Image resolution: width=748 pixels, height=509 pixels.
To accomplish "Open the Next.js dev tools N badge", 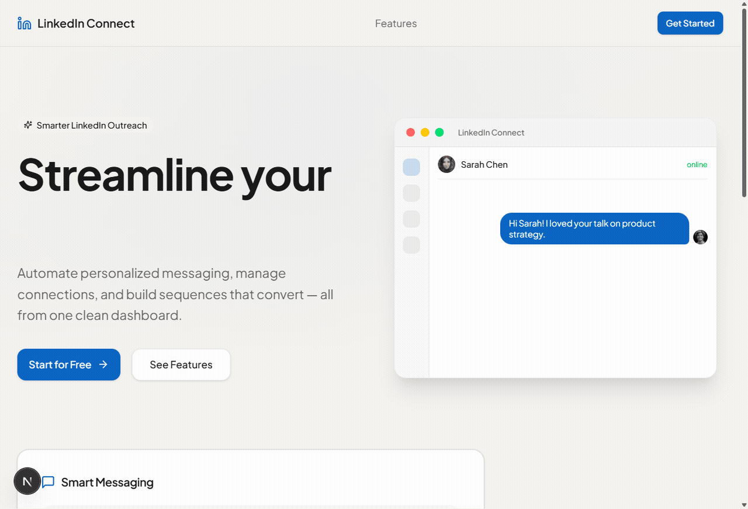I will (27, 482).
